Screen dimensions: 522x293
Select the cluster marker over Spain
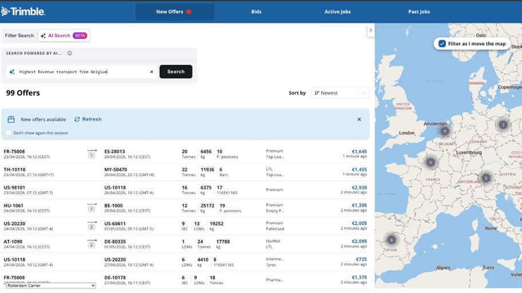[391, 240]
